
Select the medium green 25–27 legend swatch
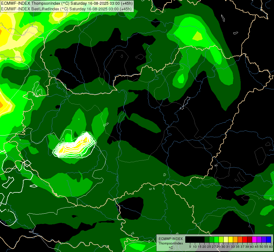211,239
